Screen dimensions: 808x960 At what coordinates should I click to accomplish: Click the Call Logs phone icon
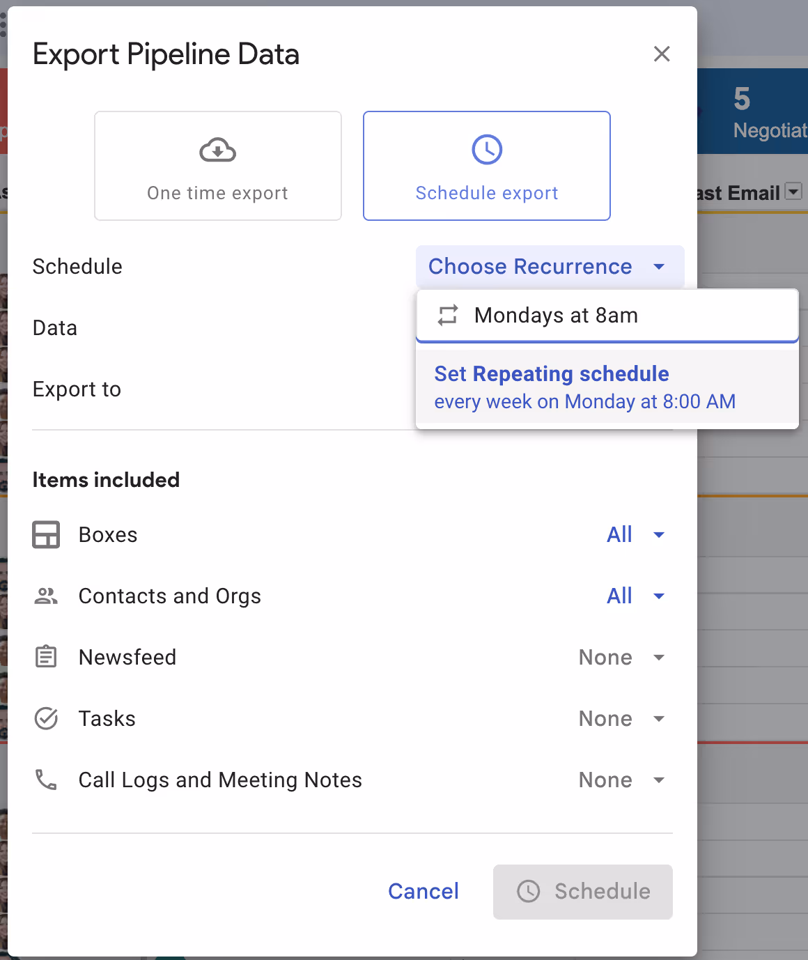[x=46, y=780]
